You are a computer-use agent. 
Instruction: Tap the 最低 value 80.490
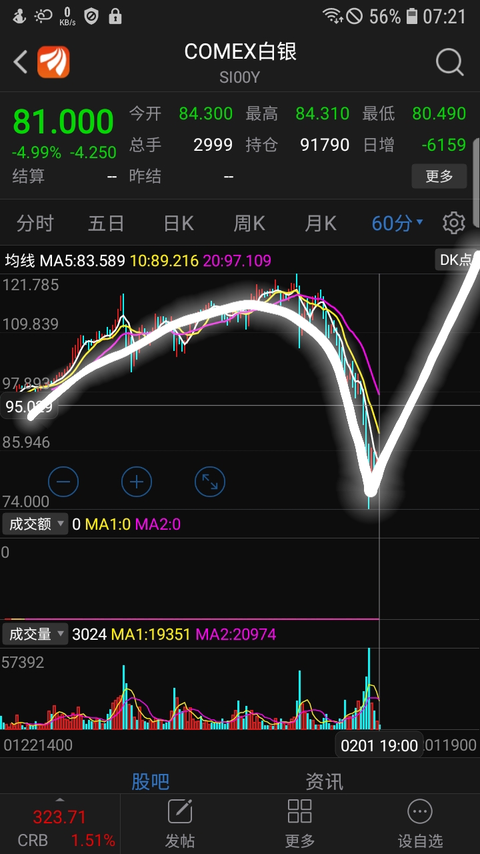439,113
